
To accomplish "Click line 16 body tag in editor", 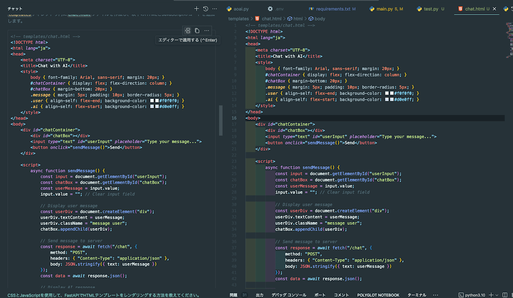I will tap(253, 118).
